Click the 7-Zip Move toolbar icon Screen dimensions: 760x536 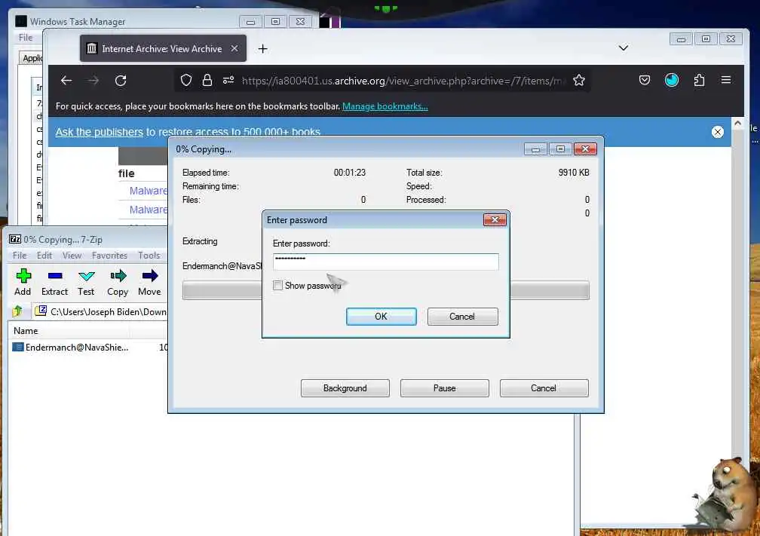click(149, 282)
